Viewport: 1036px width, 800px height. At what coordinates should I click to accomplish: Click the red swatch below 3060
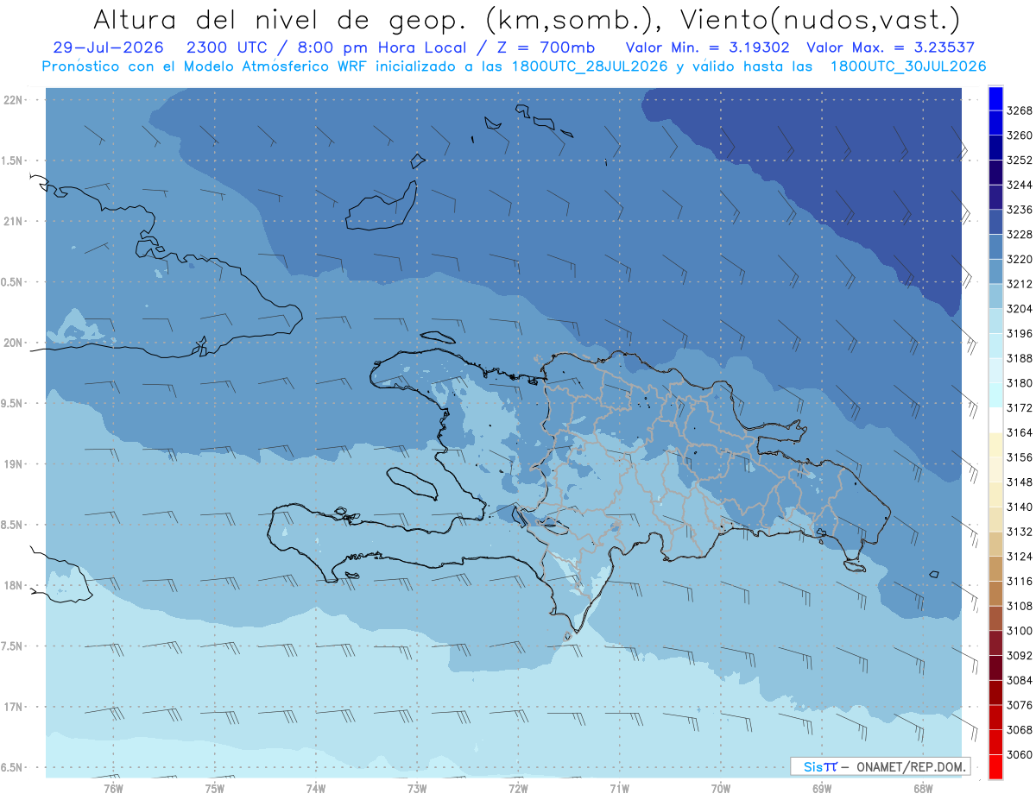pyautogui.click(x=995, y=766)
